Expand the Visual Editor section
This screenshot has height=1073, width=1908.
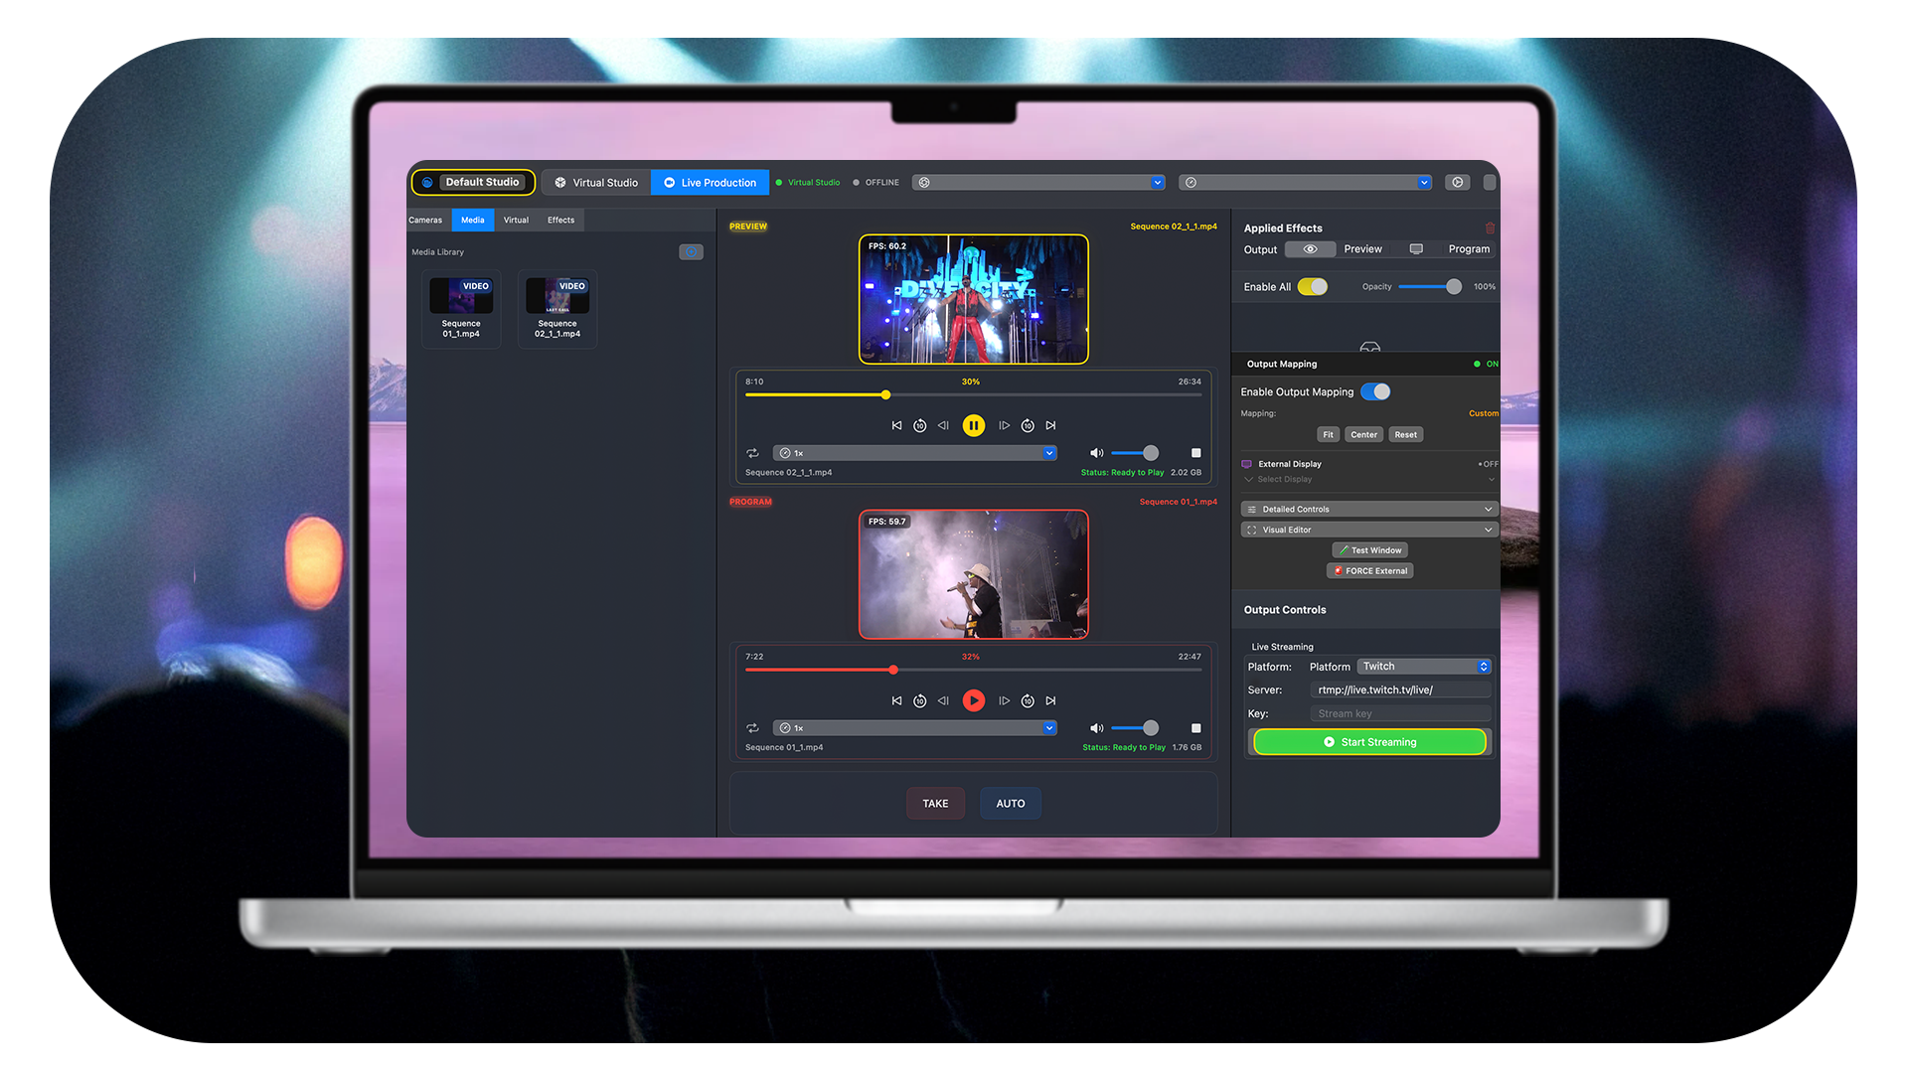(x=1368, y=530)
